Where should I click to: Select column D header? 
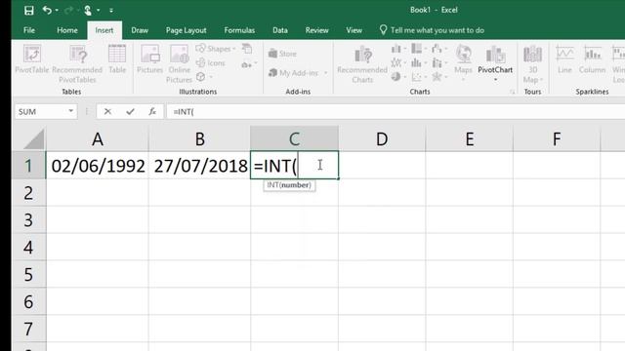click(382, 138)
